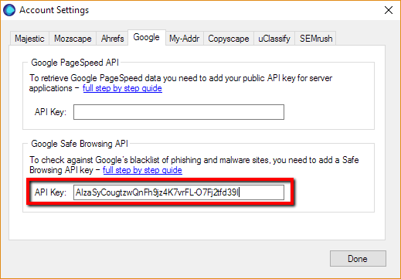This screenshot has width=401, height=279.
Task: Open Safe Browsing full step by step guide link
Action: pos(142,170)
